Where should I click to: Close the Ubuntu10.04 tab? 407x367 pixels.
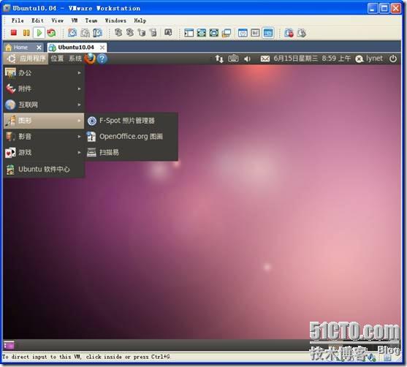[x=102, y=48]
